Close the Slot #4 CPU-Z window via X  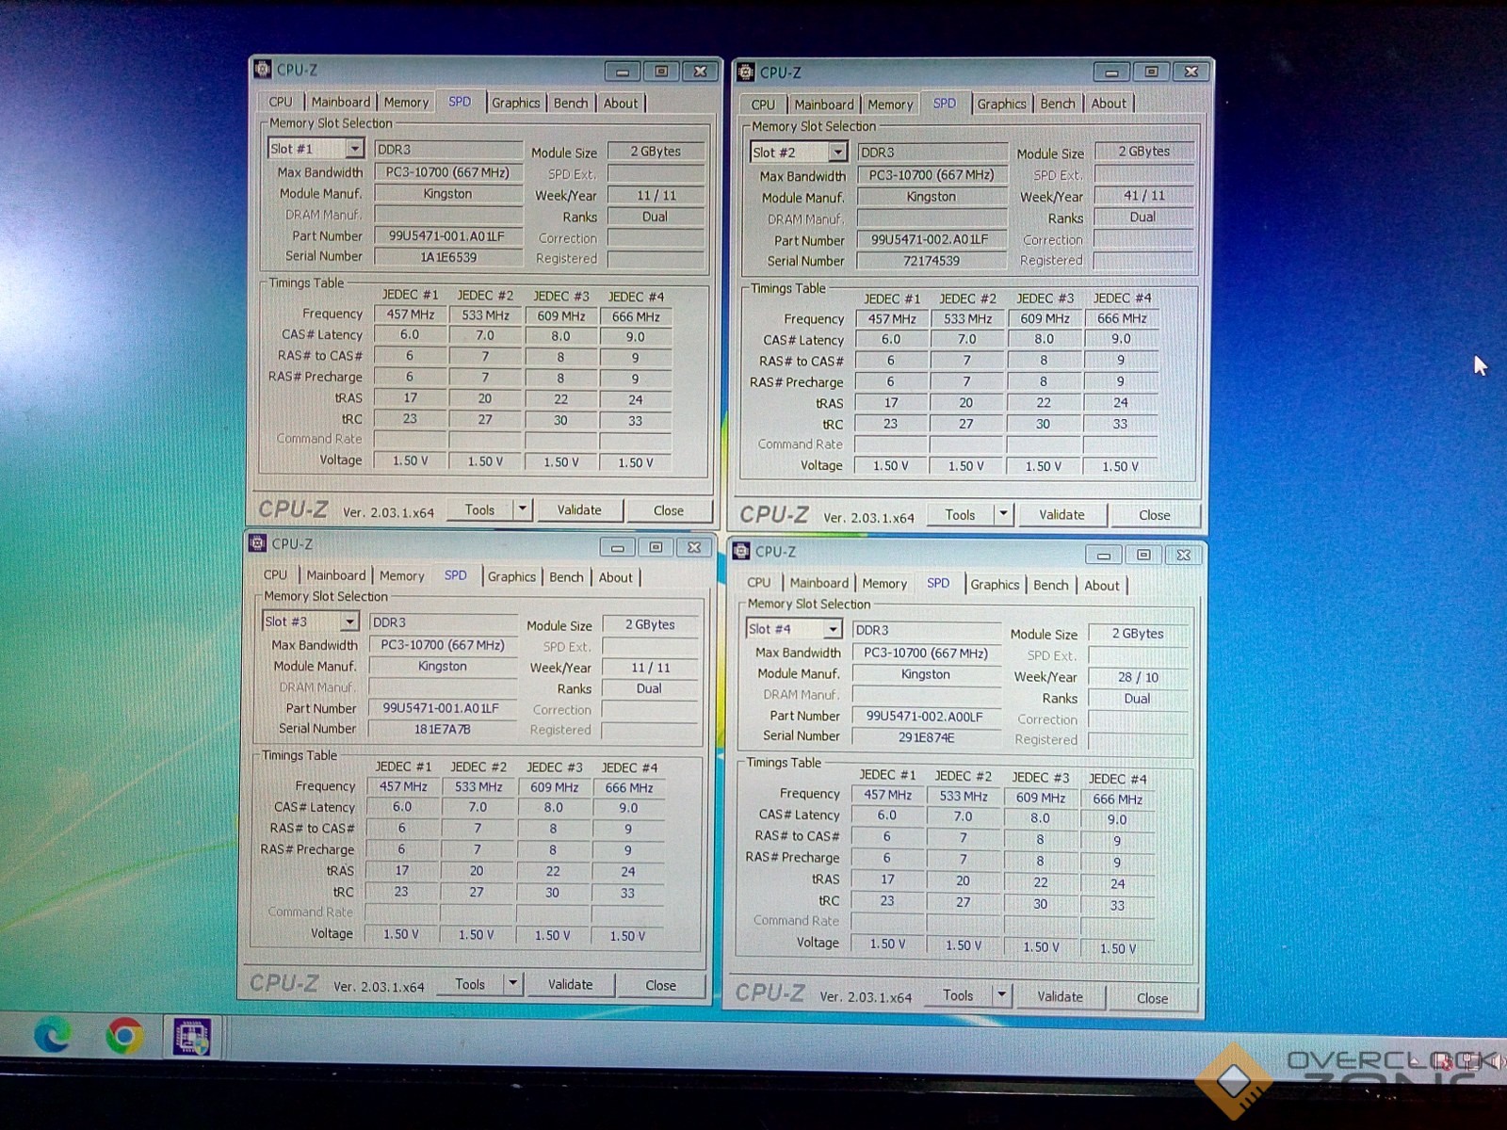pos(1184,556)
